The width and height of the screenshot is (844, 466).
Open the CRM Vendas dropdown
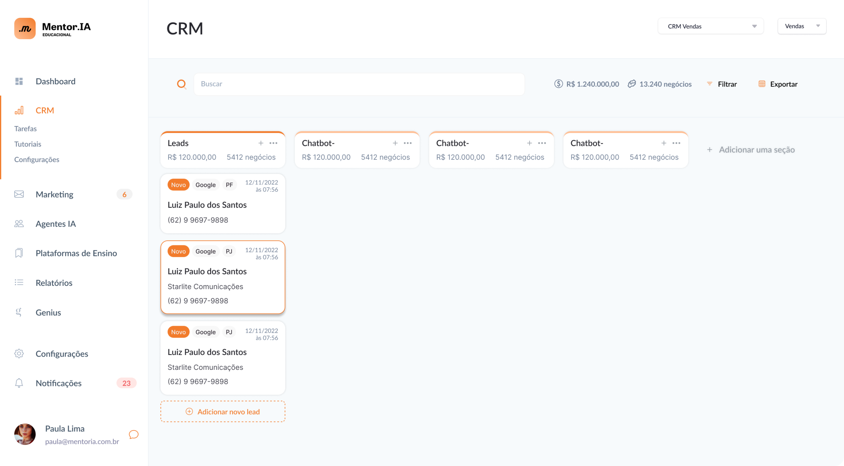point(710,26)
